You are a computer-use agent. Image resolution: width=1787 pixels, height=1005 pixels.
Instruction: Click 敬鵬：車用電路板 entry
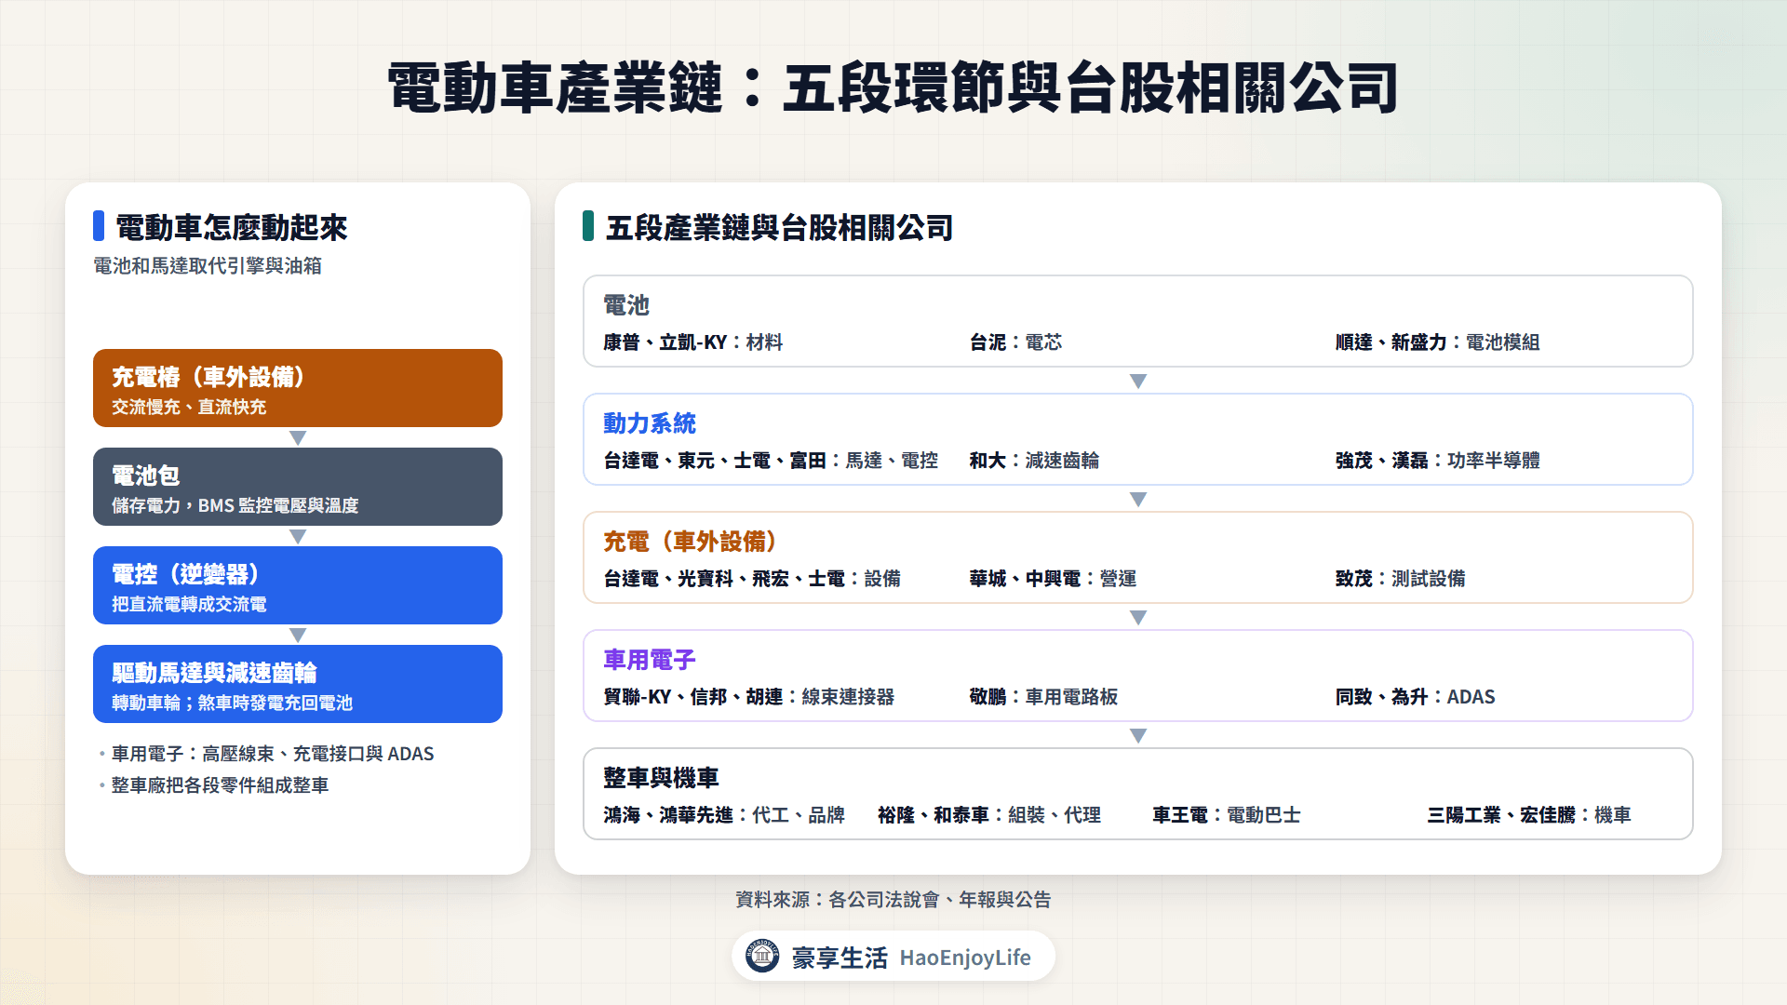[1043, 697]
